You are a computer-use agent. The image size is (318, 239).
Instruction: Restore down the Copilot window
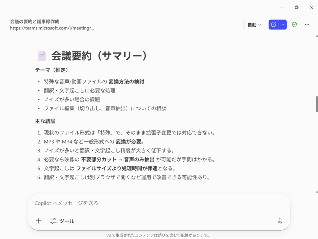click(x=297, y=7)
